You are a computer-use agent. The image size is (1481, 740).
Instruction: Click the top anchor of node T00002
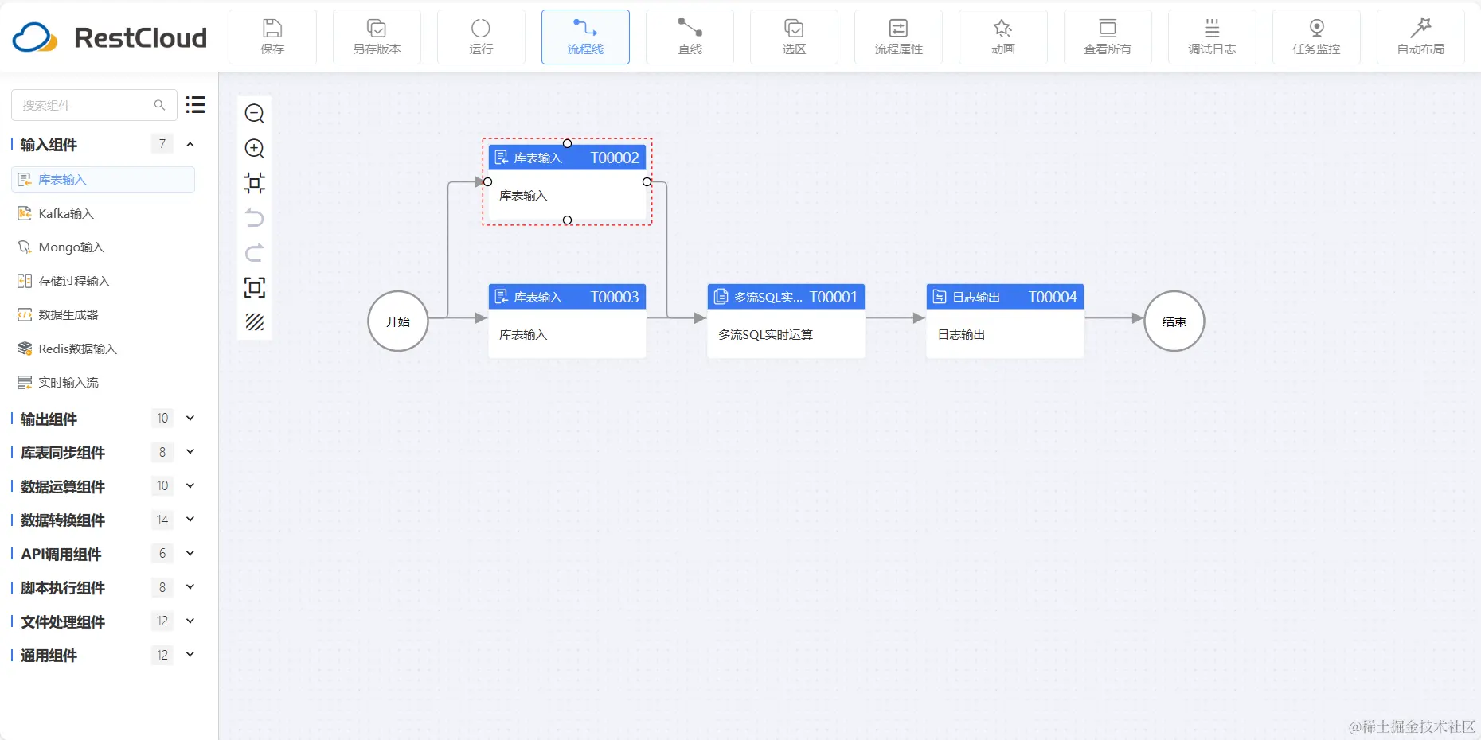tap(568, 144)
